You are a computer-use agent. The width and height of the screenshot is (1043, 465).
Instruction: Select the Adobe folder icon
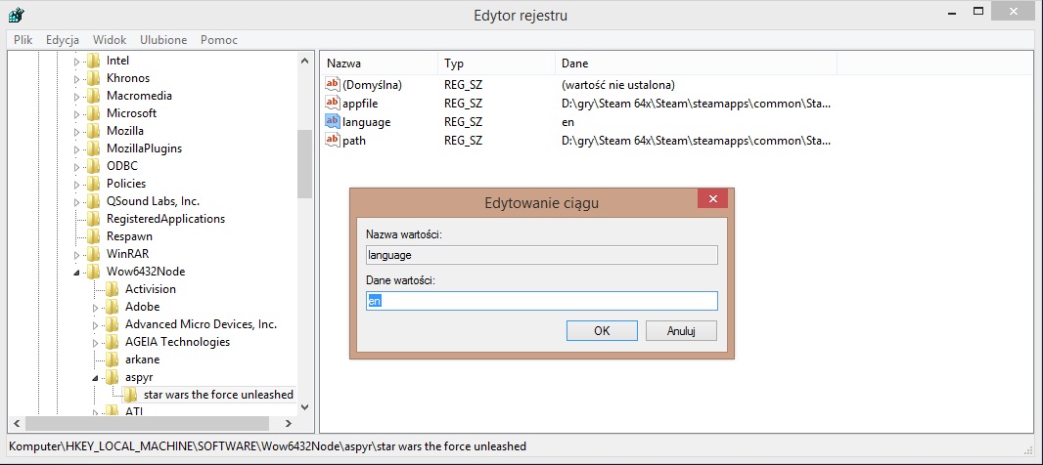[x=113, y=307]
